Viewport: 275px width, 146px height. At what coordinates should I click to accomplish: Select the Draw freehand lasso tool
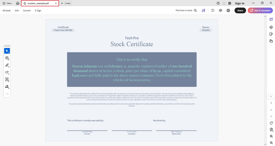[x=7, y=72]
